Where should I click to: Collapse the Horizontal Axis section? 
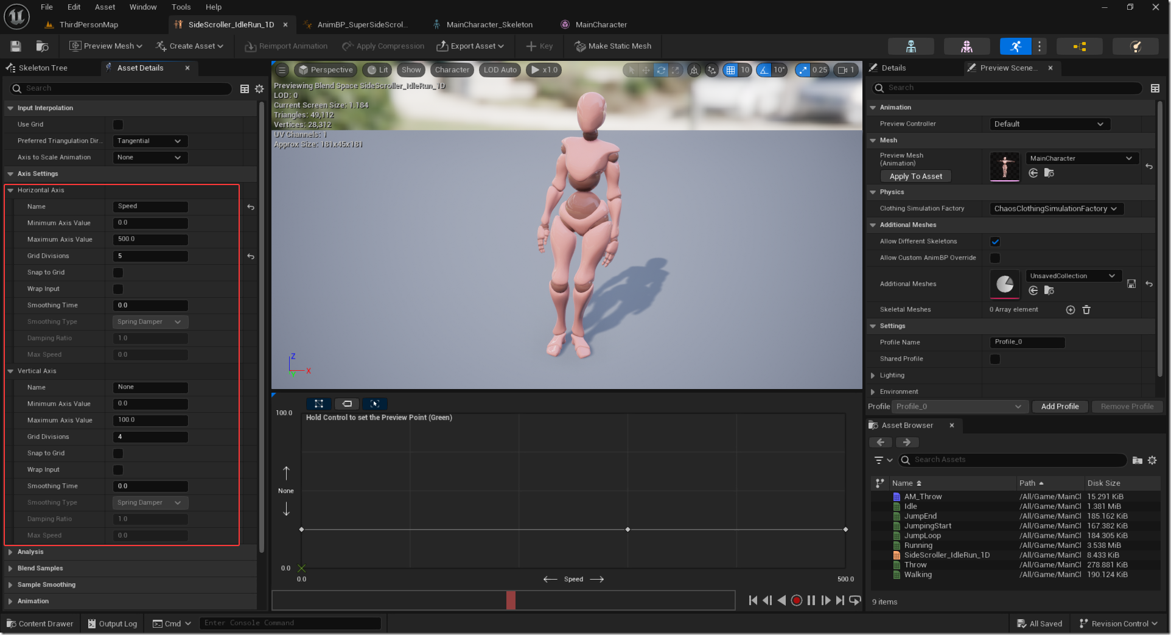point(10,191)
